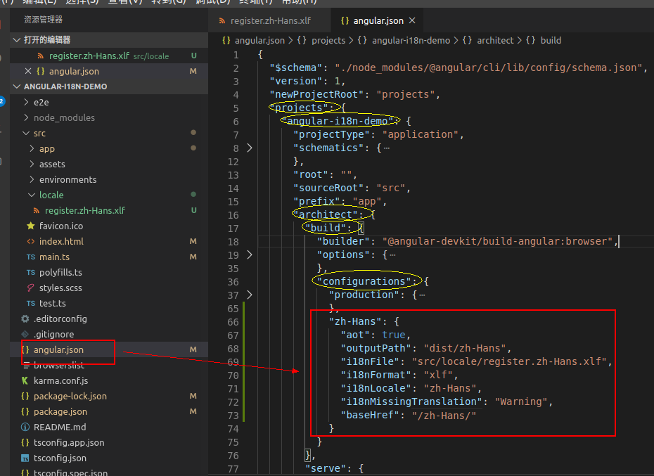
Task: Click the .gitignore git icon
Action: pos(26,334)
